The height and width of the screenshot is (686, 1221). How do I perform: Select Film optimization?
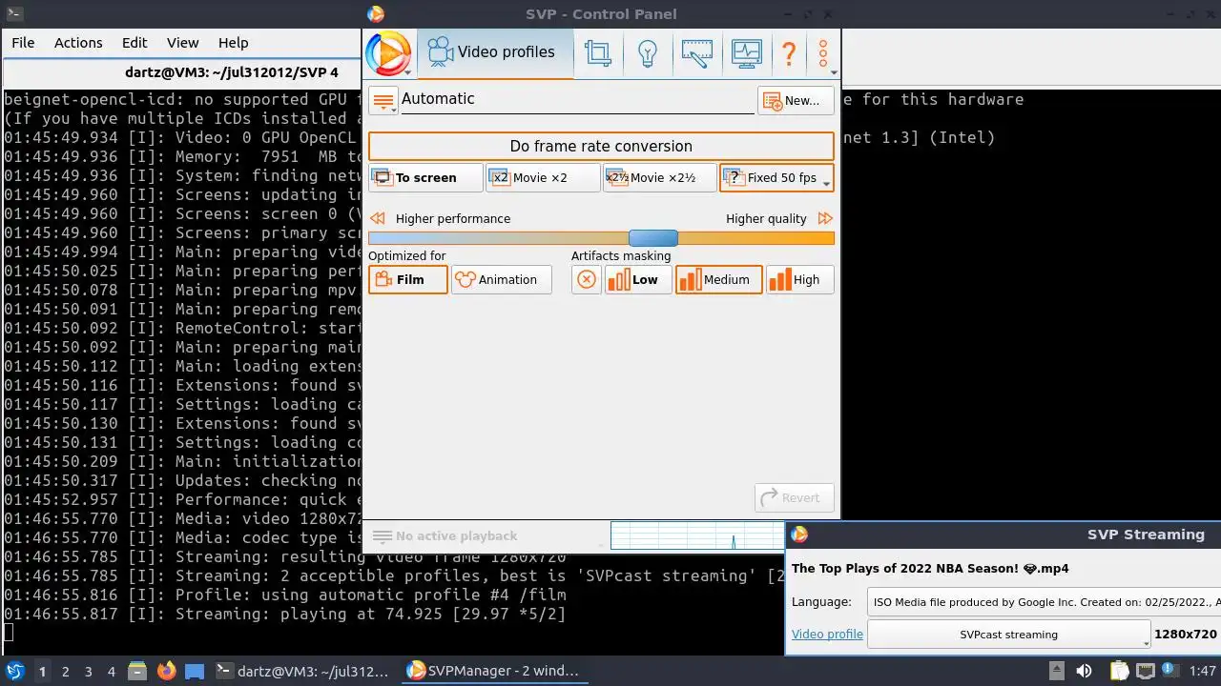tap(408, 279)
